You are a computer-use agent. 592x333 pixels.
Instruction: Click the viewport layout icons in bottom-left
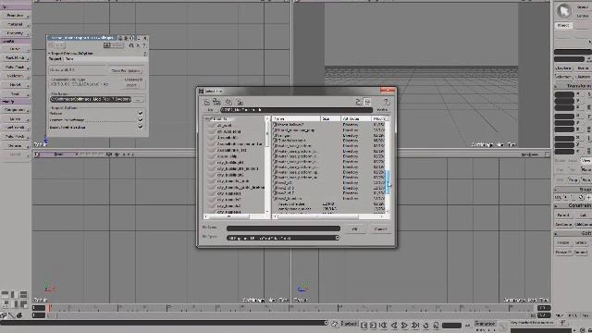15,299
